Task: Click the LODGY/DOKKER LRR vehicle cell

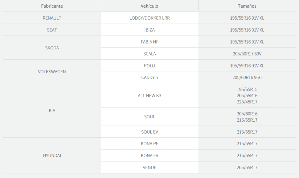Action: pyautogui.click(x=149, y=18)
